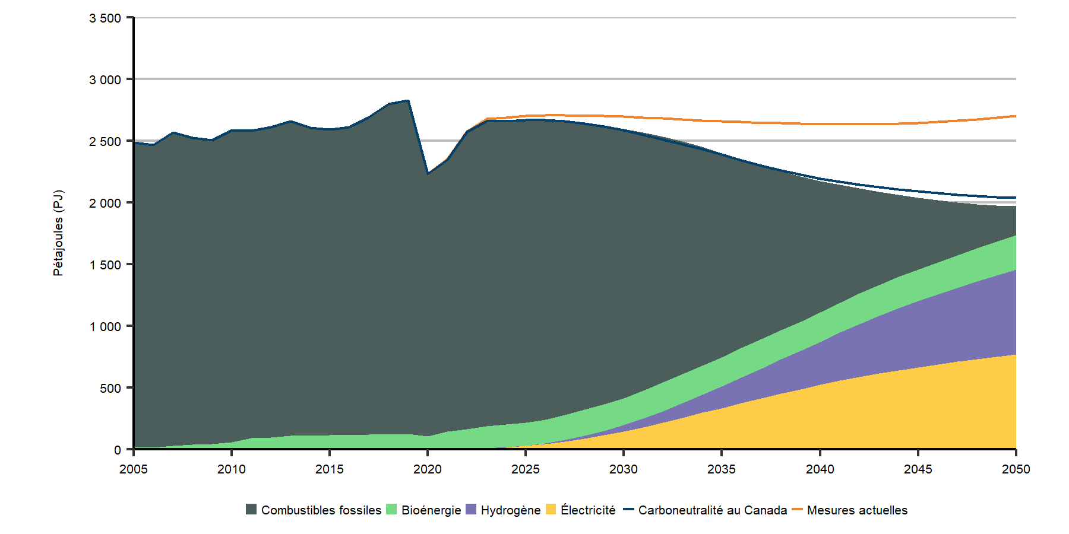This screenshot has width=1069, height=534.
Task: Select the Mesures actuelles legend label
Action: coord(857,510)
